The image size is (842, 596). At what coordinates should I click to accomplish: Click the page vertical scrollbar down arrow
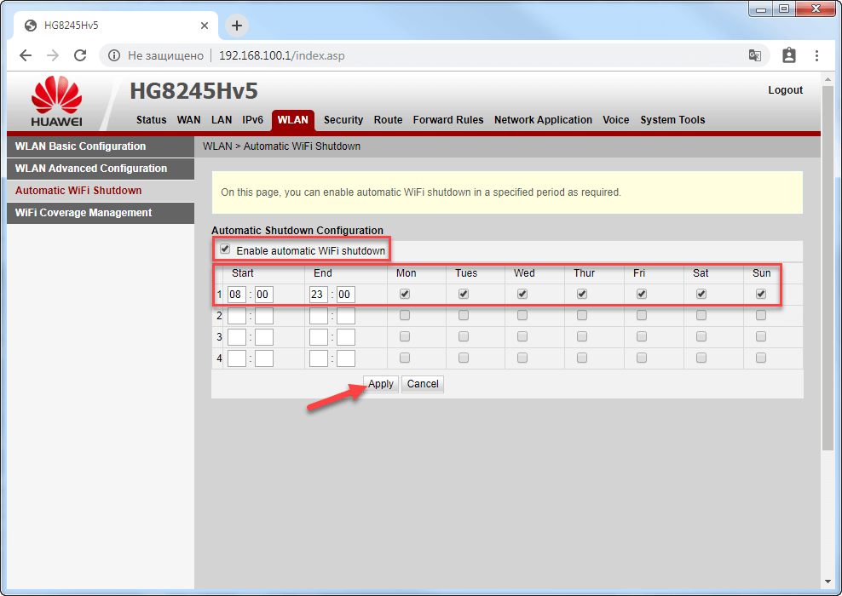point(827,582)
